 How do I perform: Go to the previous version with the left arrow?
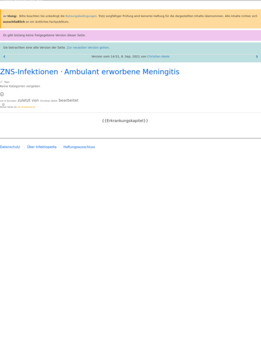[4, 57]
